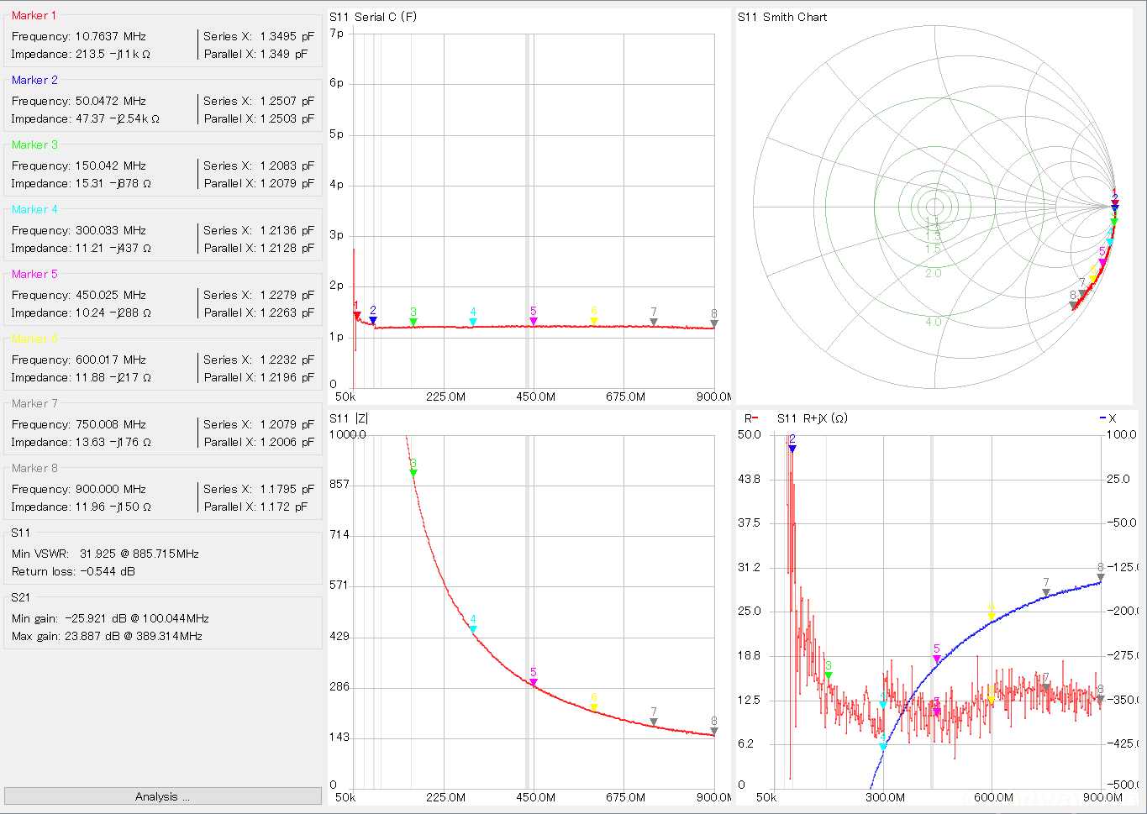Select marker 7 on blue X curve
This screenshot has width=1147, height=814.
click(x=1046, y=592)
